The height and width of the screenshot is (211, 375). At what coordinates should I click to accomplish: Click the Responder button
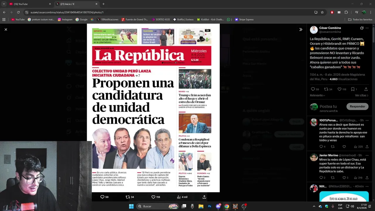coord(357,106)
